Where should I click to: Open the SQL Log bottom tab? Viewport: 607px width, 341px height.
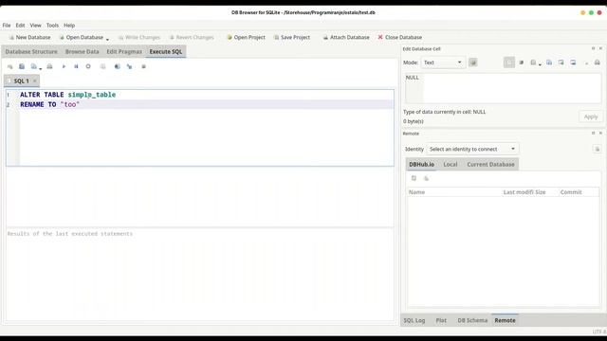(x=414, y=320)
